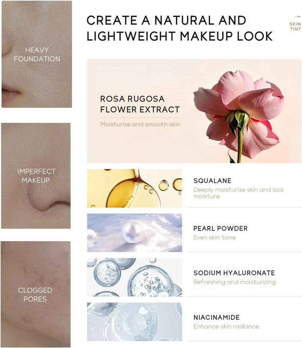The height and width of the screenshot is (348, 302).
Task: Click the PEARL POWDER ingredient title
Action: coord(220,228)
